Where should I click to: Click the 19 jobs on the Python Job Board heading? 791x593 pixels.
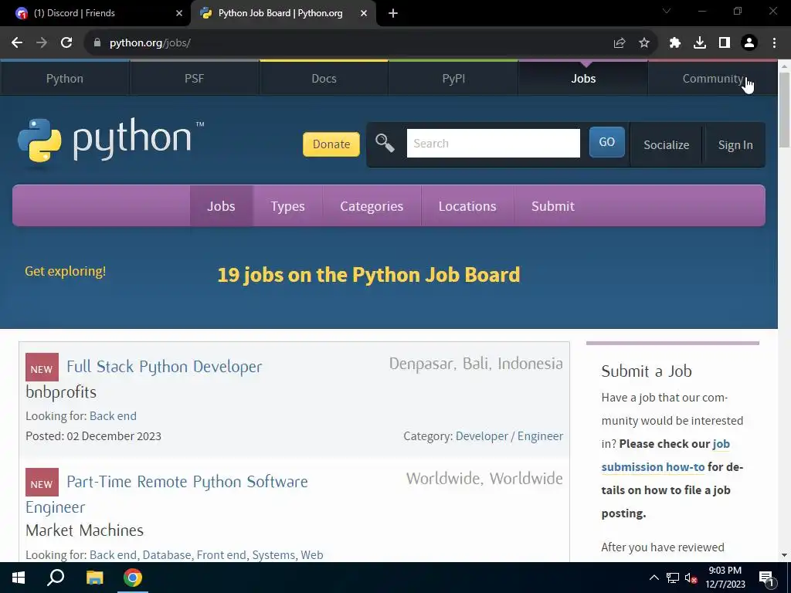point(368,275)
